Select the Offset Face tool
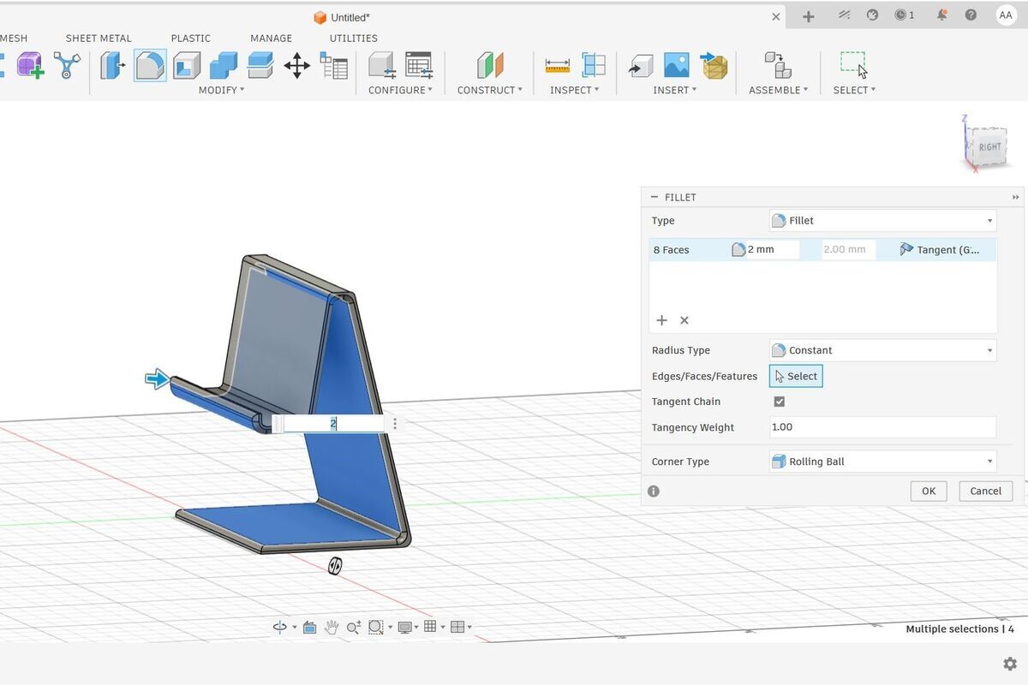 (260, 65)
